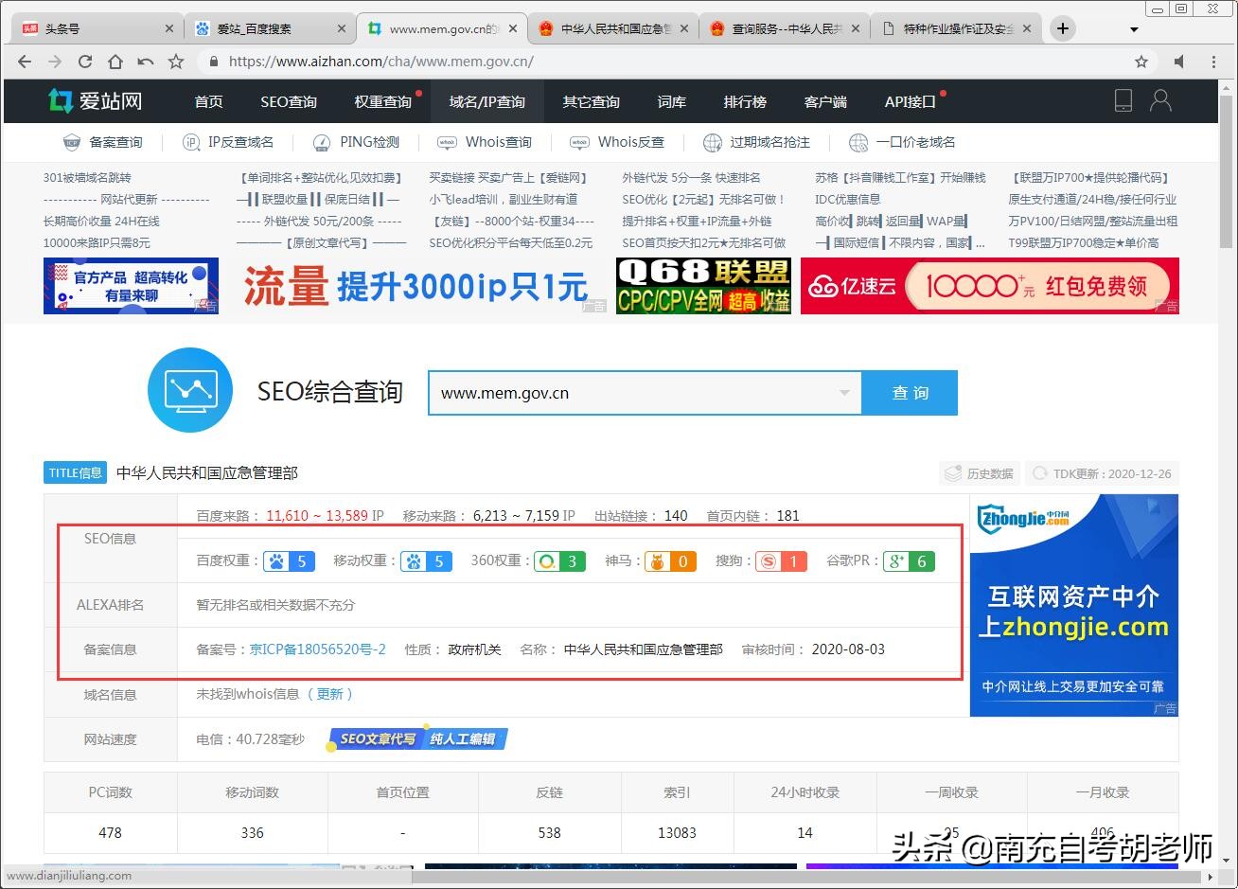Click the browser forward arrow
Screen dimensions: 1238x889
55,62
